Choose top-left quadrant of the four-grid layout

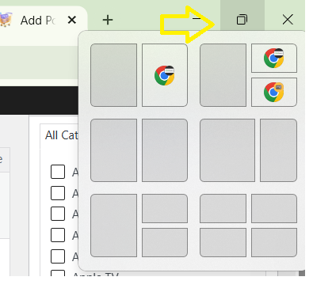223,208
